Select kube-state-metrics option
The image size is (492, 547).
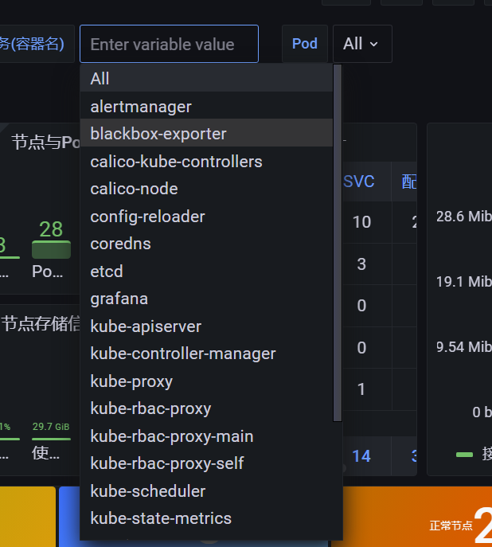pyautogui.click(x=206, y=518)
